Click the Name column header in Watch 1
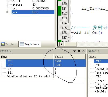 [x=98, y=57]
